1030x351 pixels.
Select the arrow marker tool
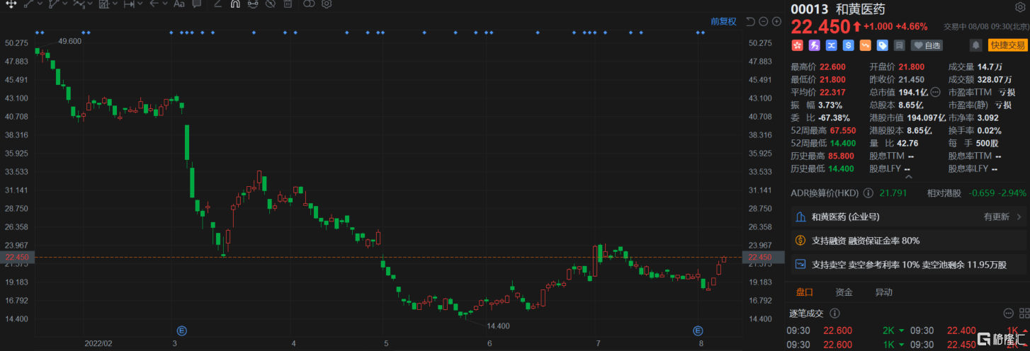[x=154, y=4]
